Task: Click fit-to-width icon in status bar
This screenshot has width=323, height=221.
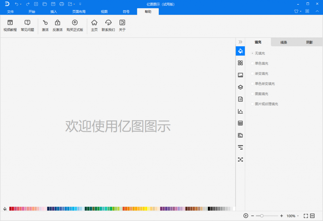Action: point(313,216)
